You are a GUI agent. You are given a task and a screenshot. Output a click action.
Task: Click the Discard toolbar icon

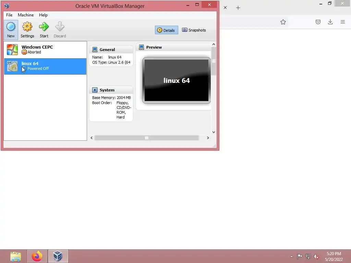click(x=60, y=30)
